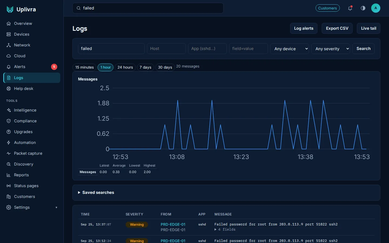Click the Logs document icon in sidebar
Viewport: 389px width, 243px height.
click(9, 78)
